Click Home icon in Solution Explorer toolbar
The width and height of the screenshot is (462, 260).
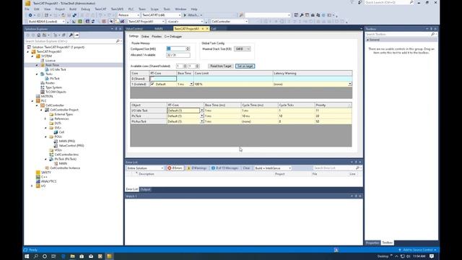[38, 35]
